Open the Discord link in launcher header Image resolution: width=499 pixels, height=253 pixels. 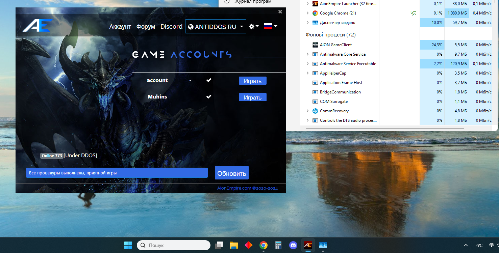pyautogui.click(x=171, y=27)
